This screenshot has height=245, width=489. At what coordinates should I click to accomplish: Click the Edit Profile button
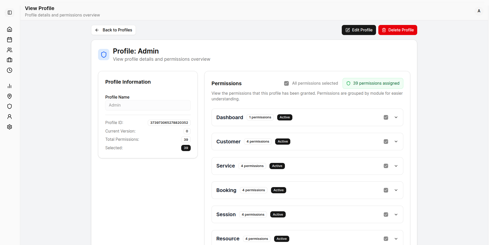tap(359, 30)
